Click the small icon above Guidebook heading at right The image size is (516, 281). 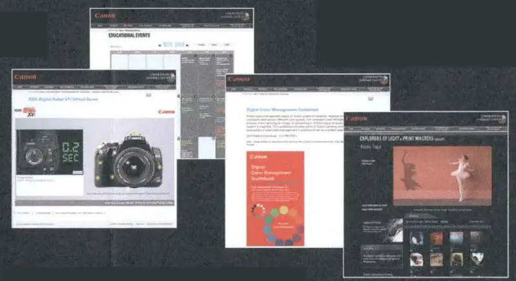[371, 99]
